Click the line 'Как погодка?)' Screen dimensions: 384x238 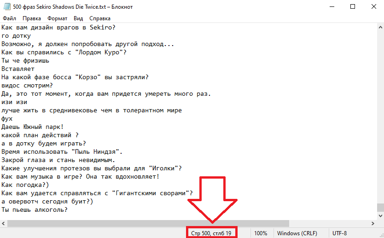pos(25,185)
